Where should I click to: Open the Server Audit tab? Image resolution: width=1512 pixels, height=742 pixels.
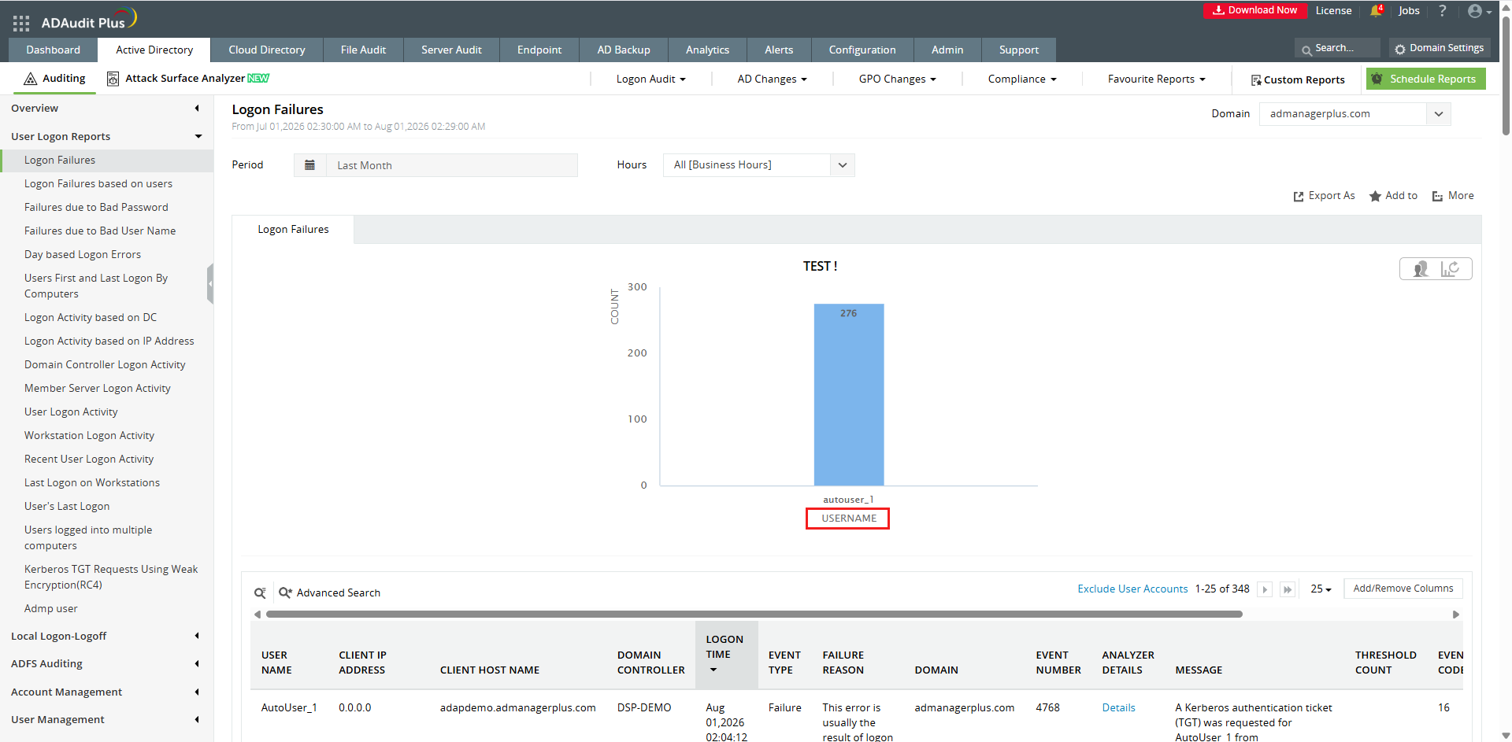[451, 50]
